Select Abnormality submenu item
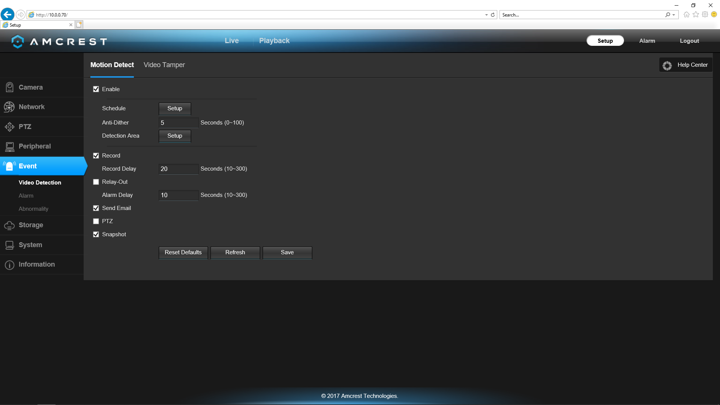The height and width of the screenshot is (405, 720). tap(33, 209)
